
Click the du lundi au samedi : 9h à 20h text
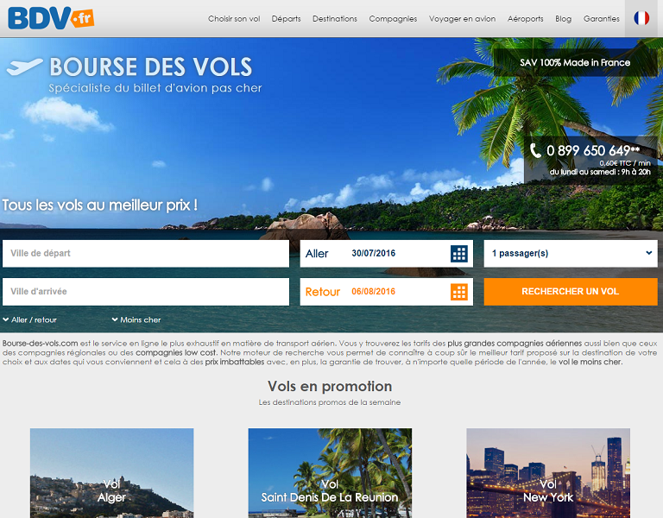pos(600,172)
